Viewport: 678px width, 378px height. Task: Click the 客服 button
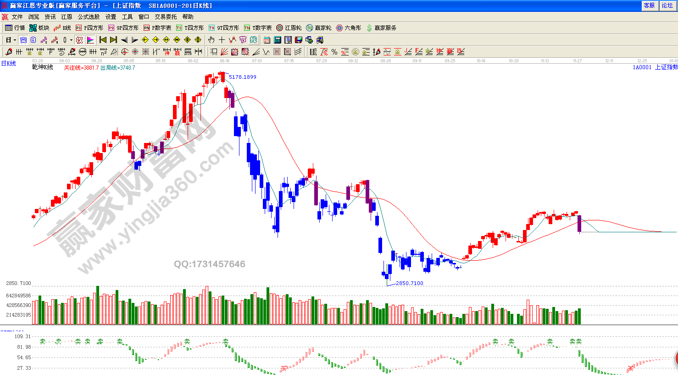click(x=649, y=5)
